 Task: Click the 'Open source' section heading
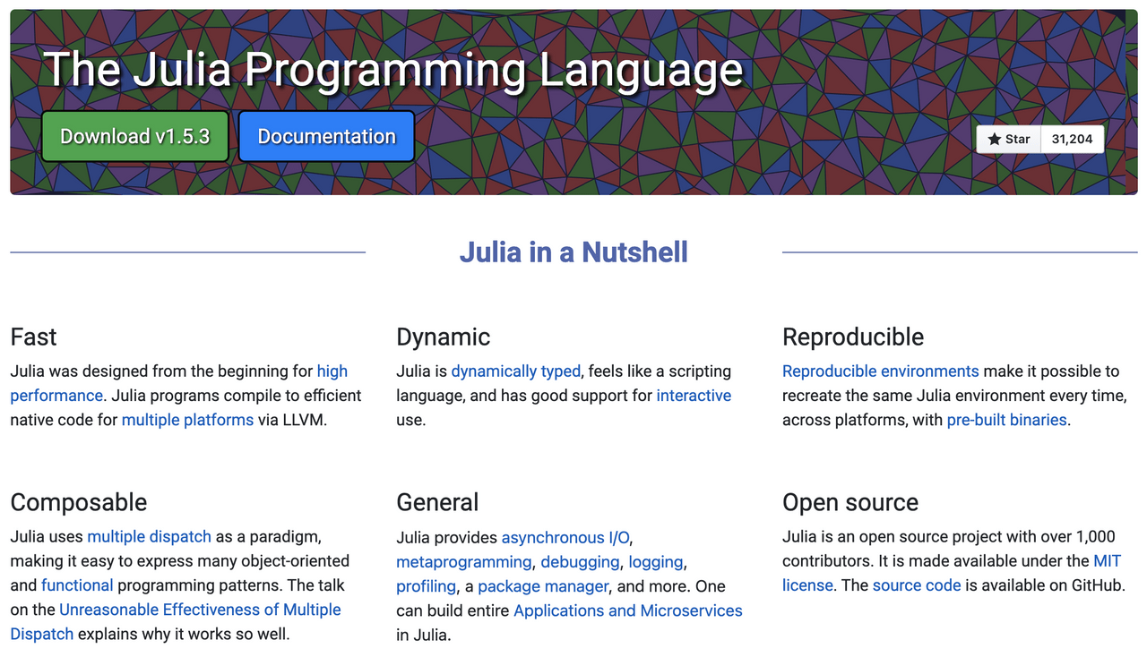850,502
